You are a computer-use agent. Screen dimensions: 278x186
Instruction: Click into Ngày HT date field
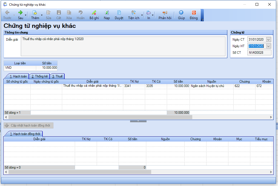(x=257, y=46)
